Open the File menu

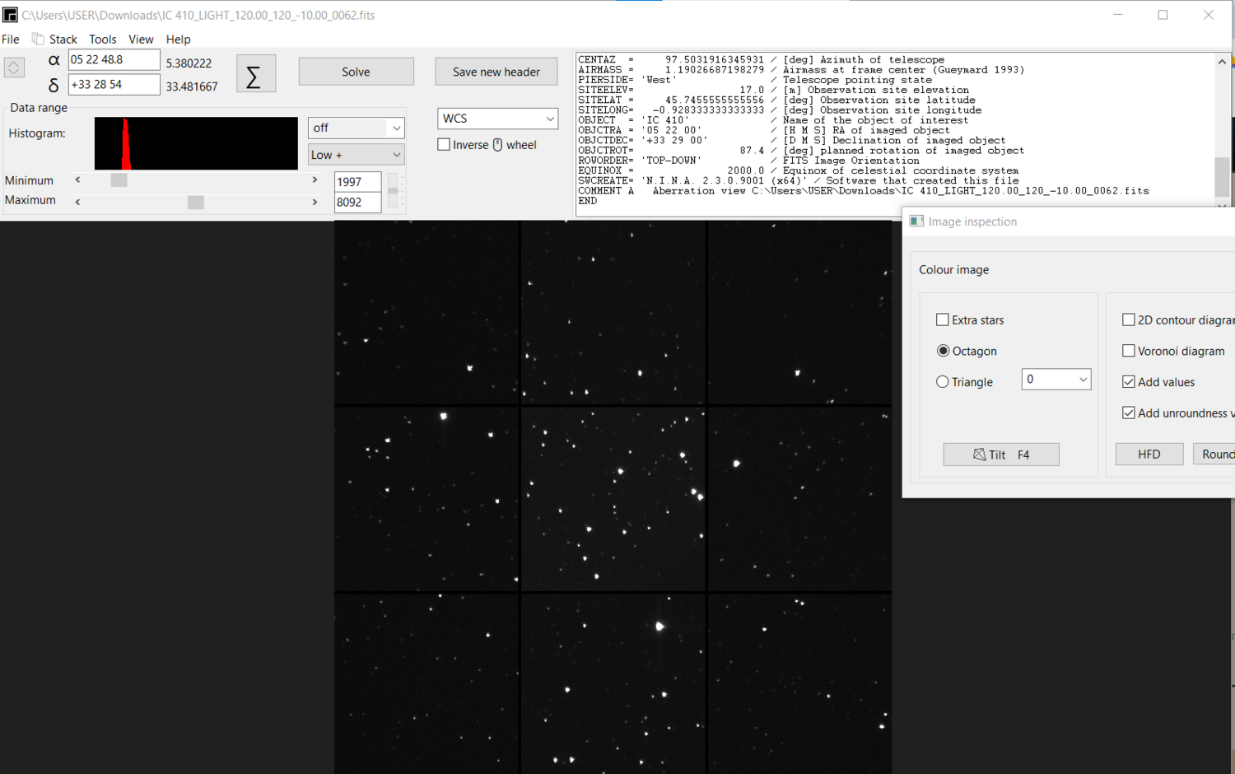tap(11, 39)
